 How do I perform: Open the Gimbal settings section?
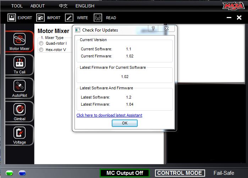coord(19,112)
